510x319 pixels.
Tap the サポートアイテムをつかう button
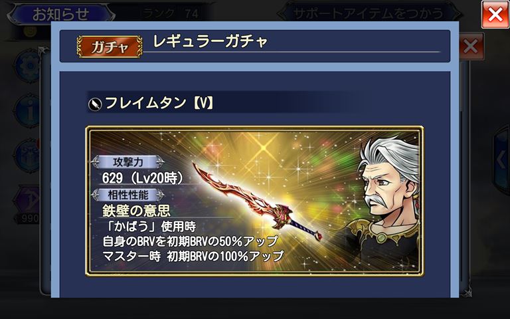(x=368, y=14)
